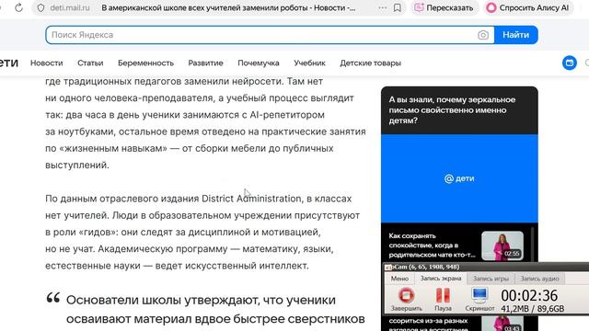Pause recording with Пауза button
This screenshot has width=589, height=331.
pyautogui.click(x=443, y=299)
